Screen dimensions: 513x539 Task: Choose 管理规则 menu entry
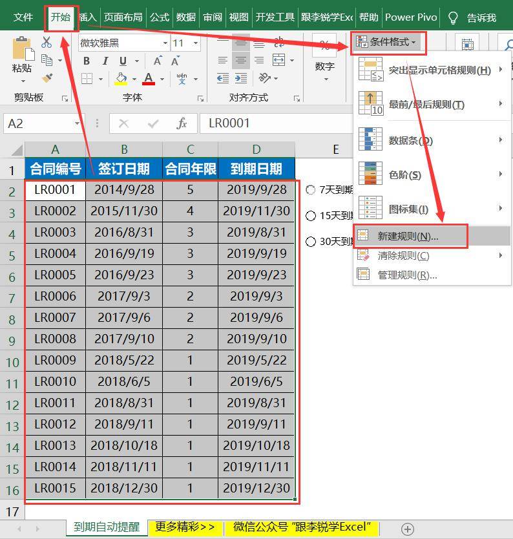[x=432, y=275]
